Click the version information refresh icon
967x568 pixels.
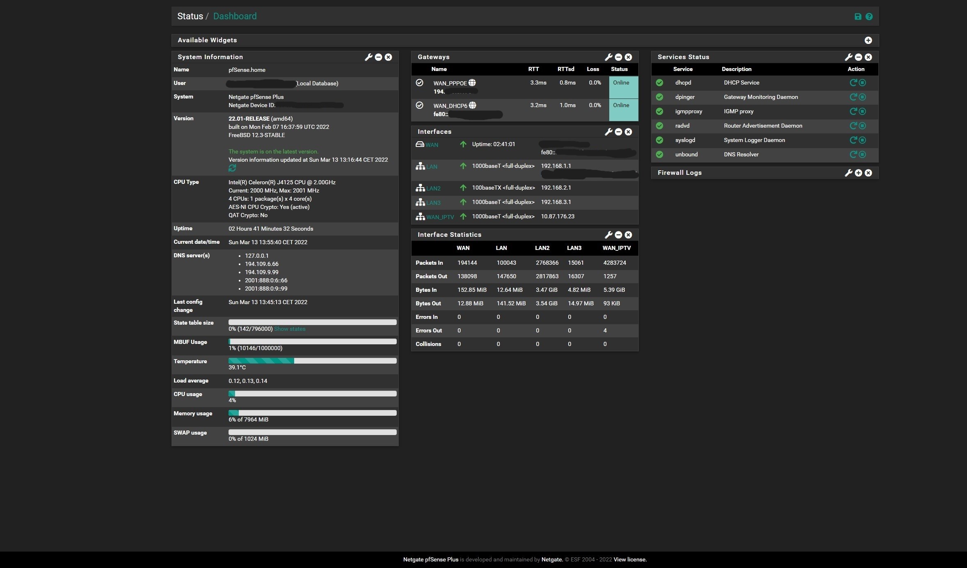coord(232,168)
